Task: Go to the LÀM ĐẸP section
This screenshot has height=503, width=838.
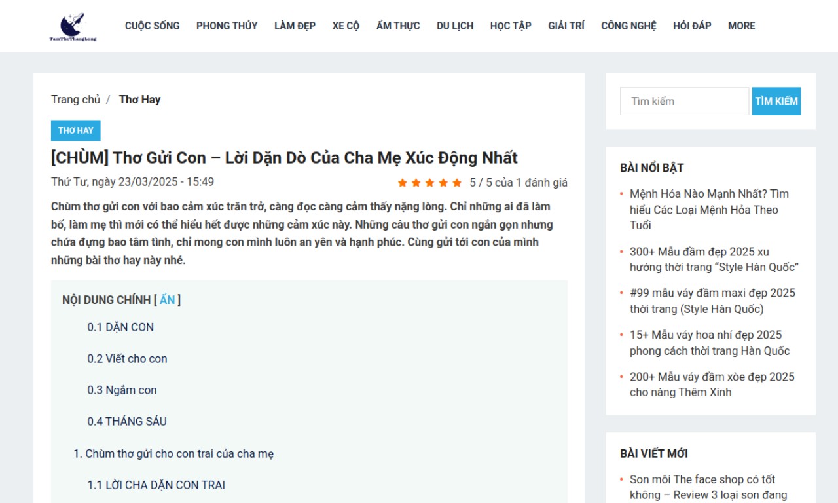Action: click(x=295, y=26)
